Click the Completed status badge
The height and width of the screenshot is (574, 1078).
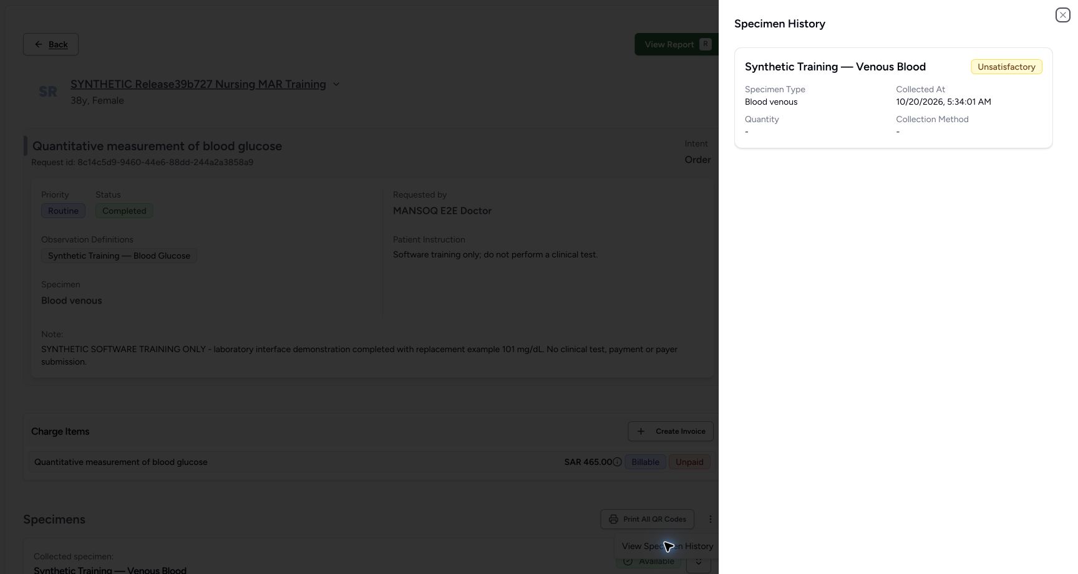coord(124,211)
